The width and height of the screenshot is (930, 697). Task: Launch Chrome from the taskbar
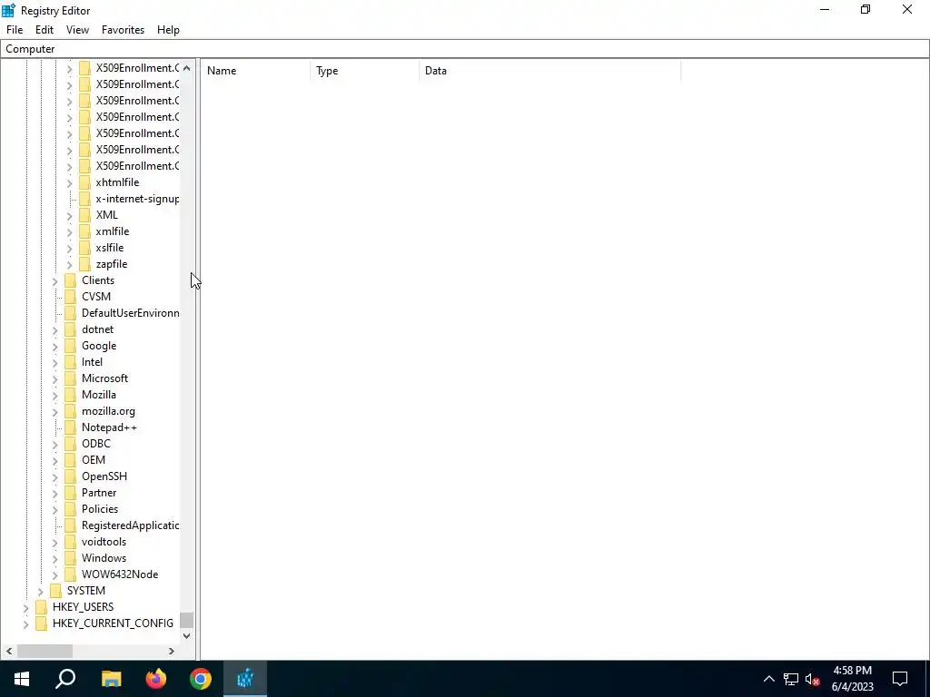click(x=201, y=679)
